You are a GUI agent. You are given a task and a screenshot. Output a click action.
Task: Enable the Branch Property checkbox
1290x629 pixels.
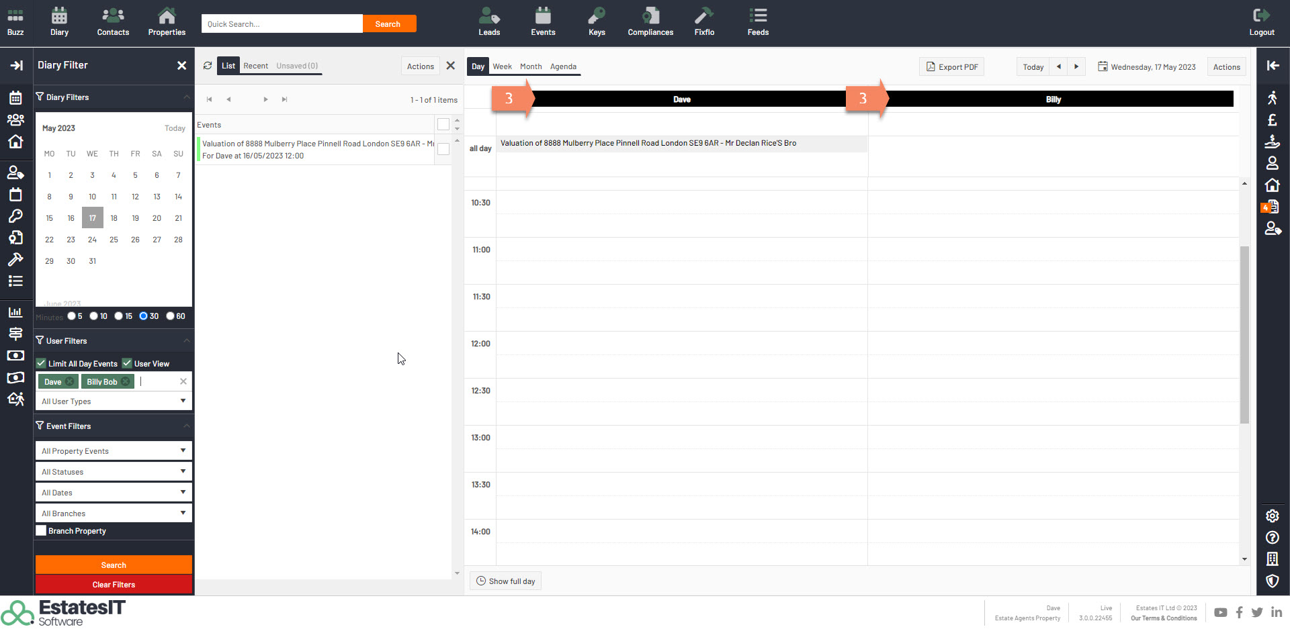(42, 531)
